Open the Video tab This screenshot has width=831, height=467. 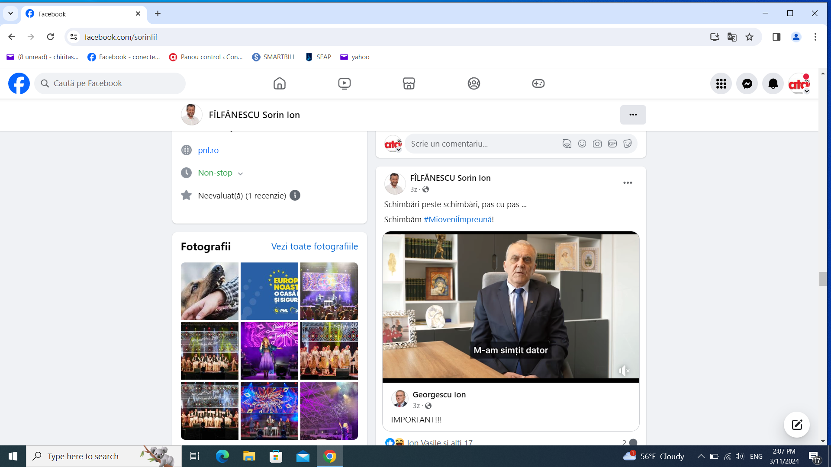pos(345,83)
